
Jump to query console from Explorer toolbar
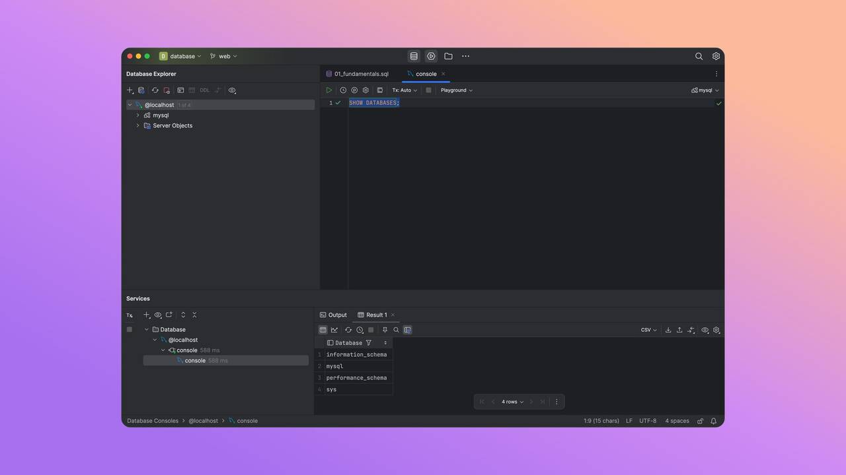[x=180, y=90]
